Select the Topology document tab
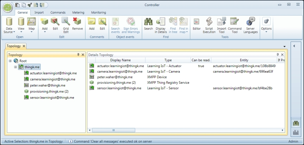This screenshot has height=145, width=304. coord(14,46)
